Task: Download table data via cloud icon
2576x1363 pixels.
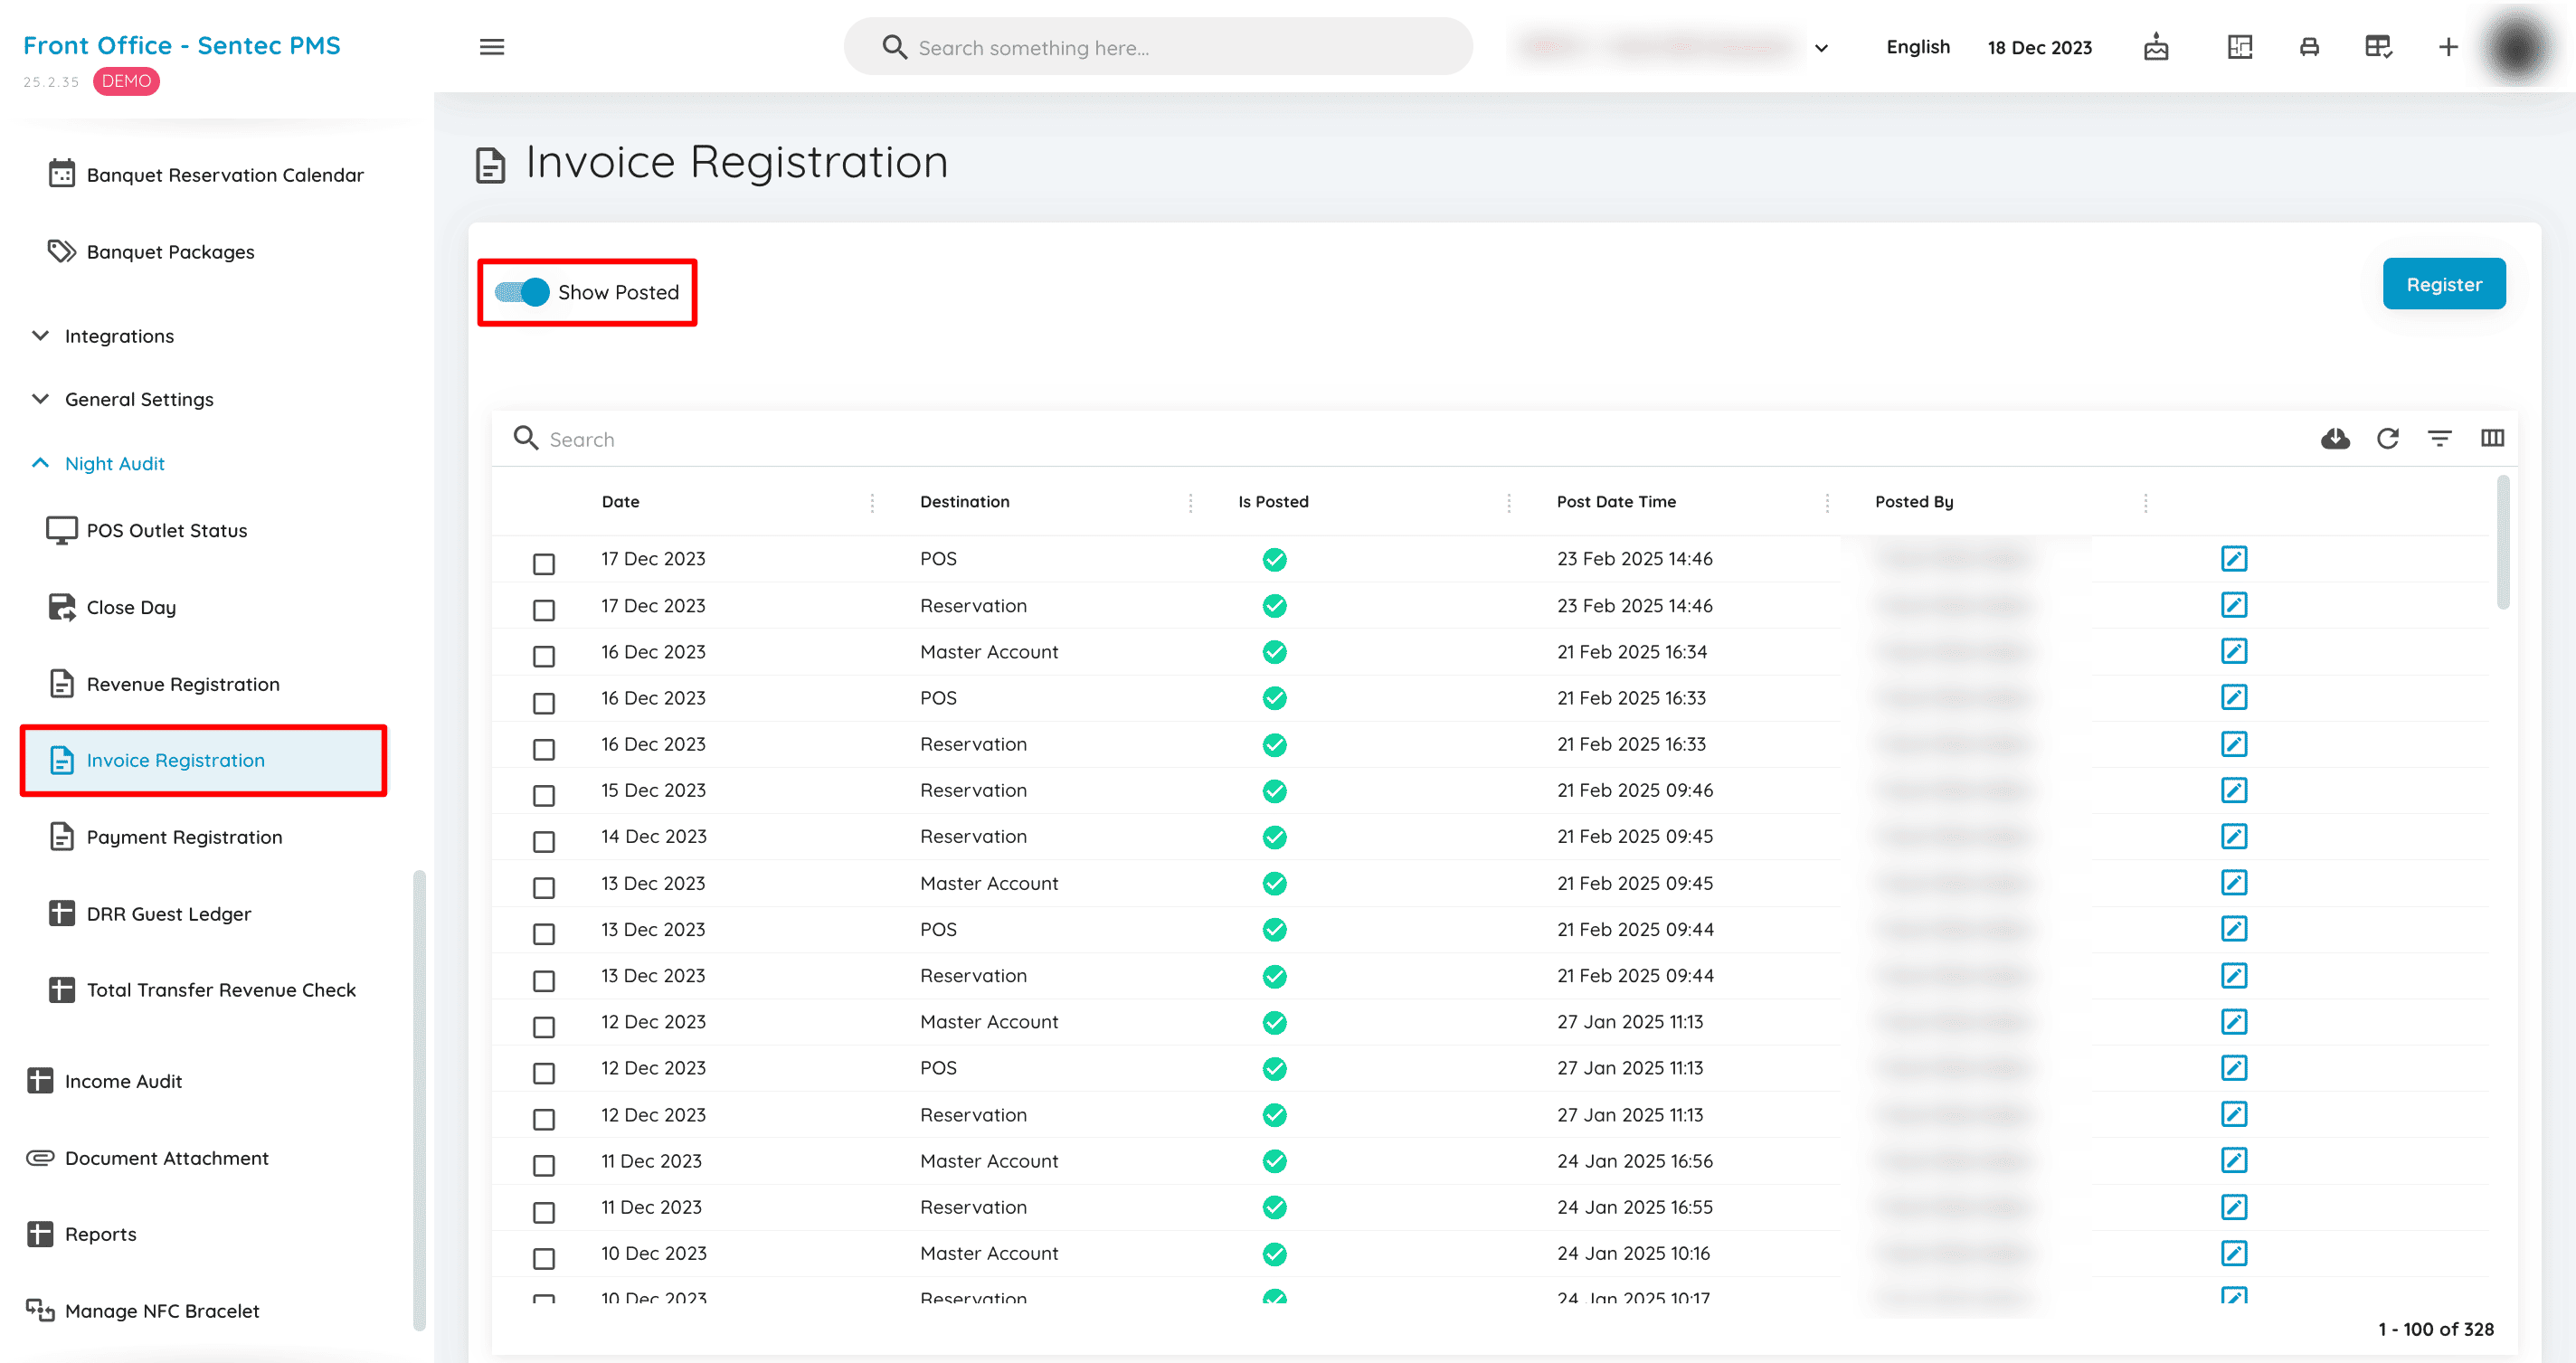Action: pos(2335,438)
